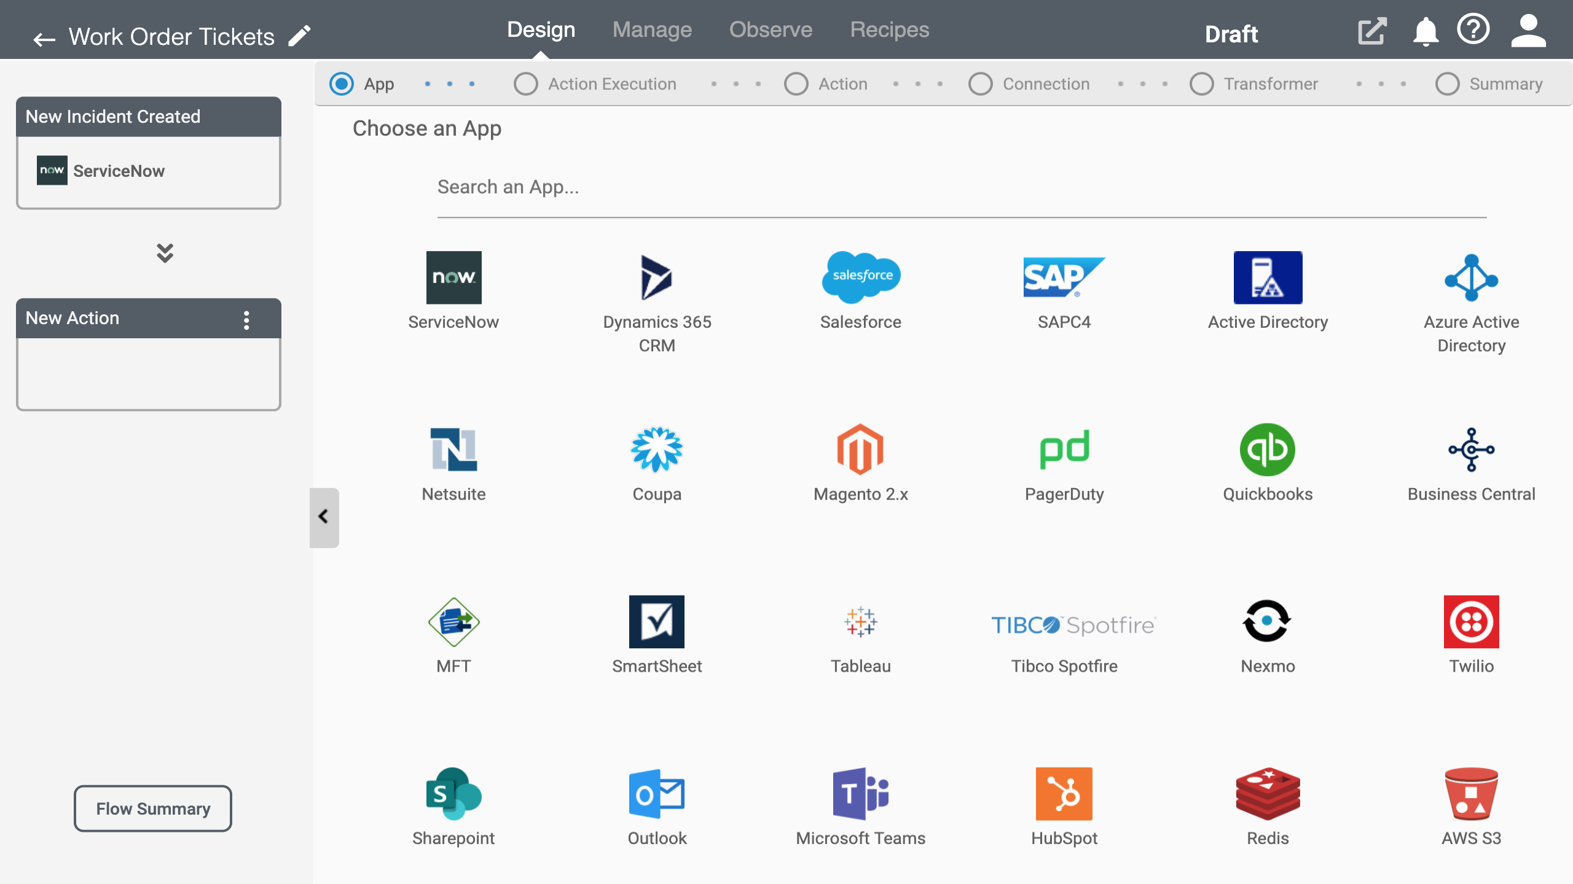Open the external link icon

point(1372,31)
